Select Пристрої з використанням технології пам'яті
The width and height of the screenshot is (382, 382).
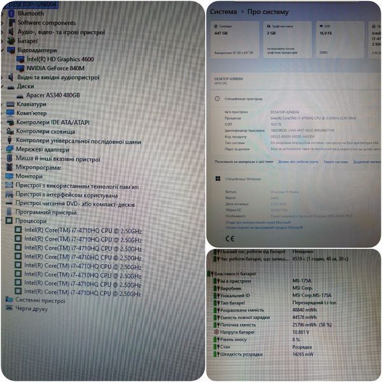(77, 186)
